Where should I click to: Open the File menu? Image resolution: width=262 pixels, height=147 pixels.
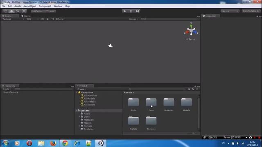pyautogui.click(x=4, y=6)
